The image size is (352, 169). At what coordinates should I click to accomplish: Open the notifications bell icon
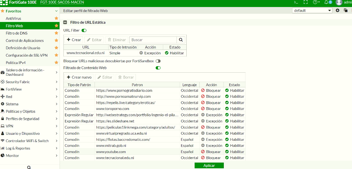tap(326, 2)
